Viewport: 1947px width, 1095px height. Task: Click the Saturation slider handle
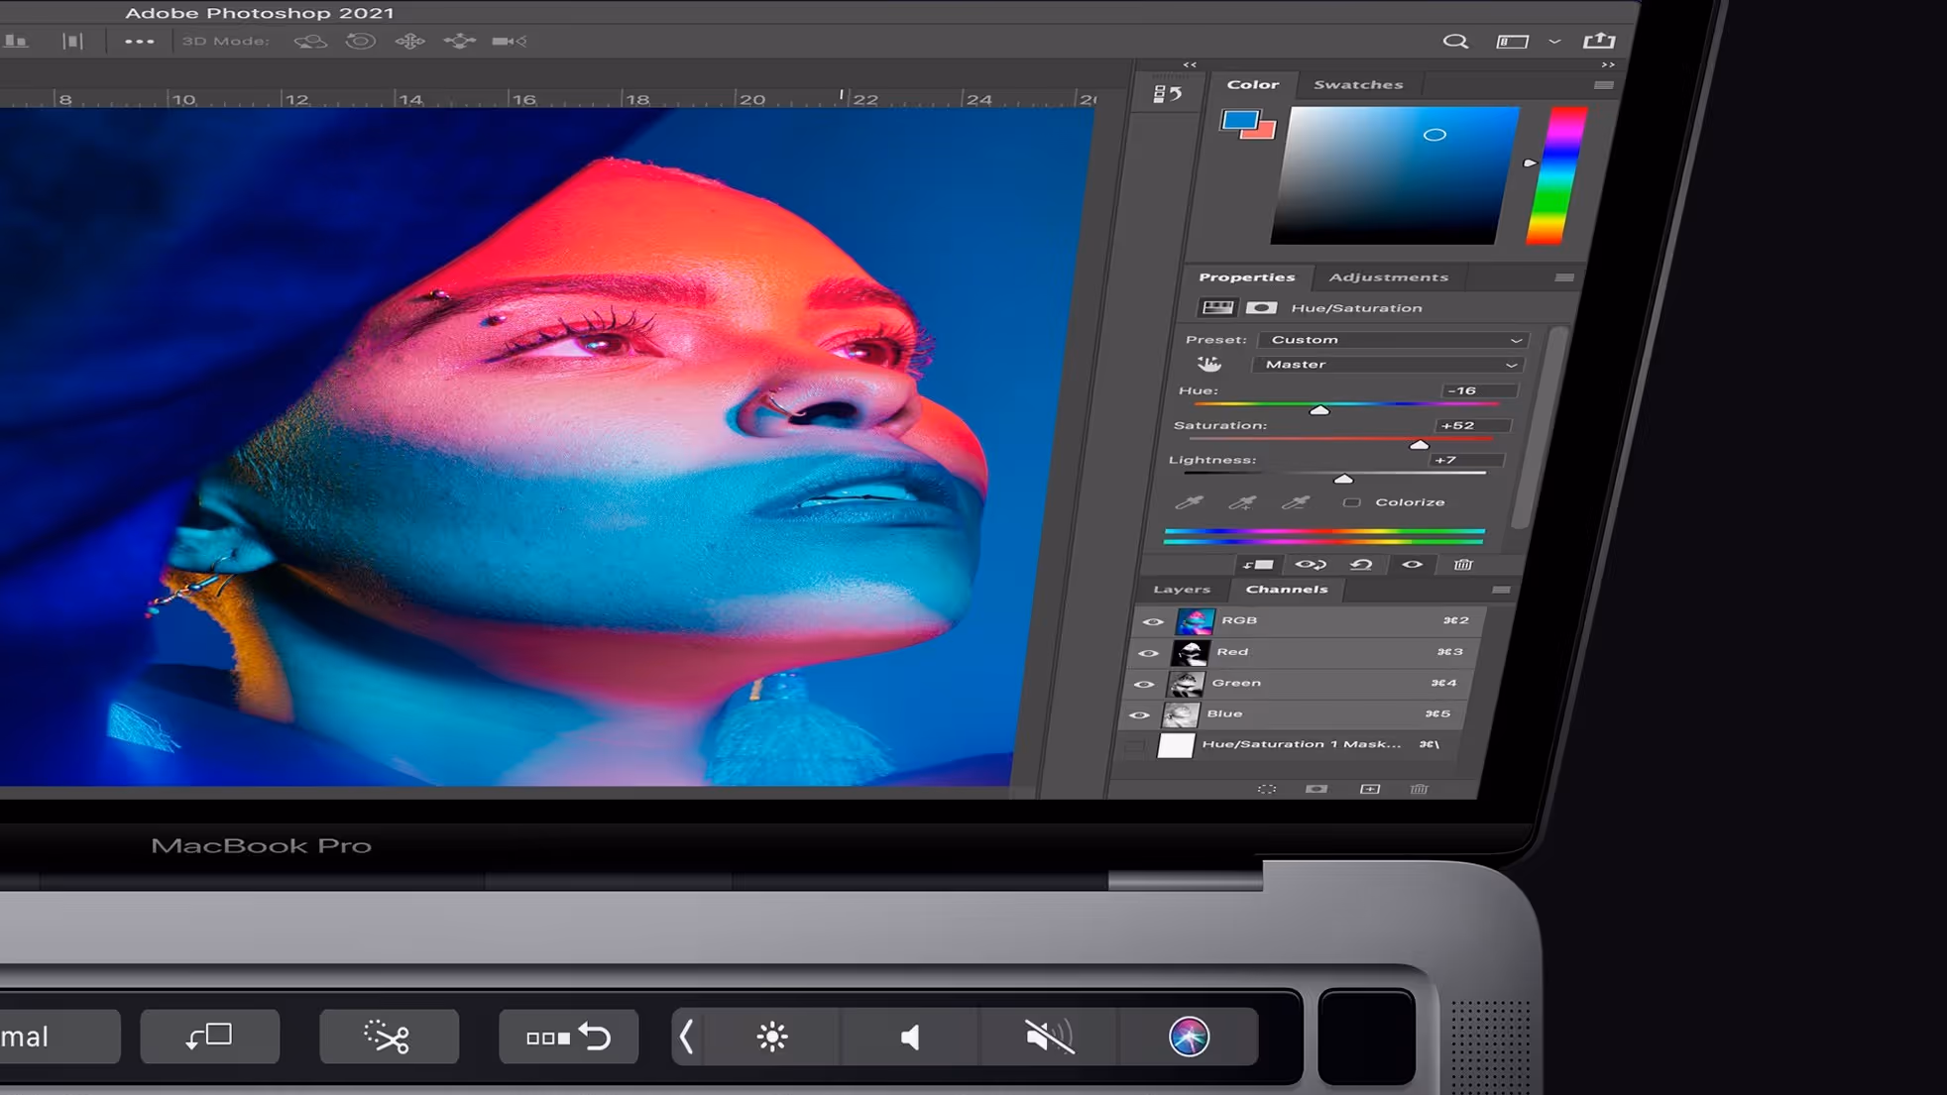1419,445
